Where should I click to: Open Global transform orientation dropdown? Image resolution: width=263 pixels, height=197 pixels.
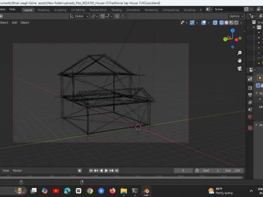tap(79, 16)
